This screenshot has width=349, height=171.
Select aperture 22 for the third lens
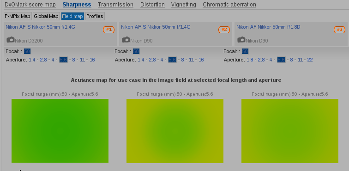(310, 60)
